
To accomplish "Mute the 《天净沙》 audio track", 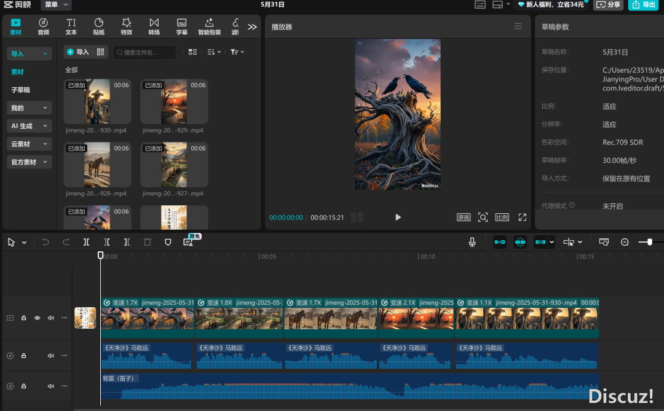I will [x=50, y=356].
